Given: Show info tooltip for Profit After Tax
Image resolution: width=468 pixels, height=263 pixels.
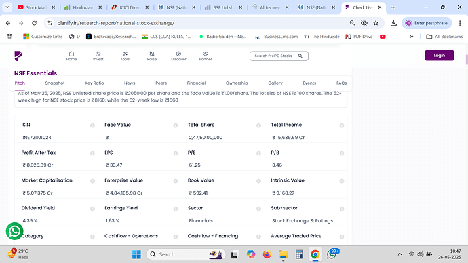Looking at the screenshot, I should click(92, 153).
